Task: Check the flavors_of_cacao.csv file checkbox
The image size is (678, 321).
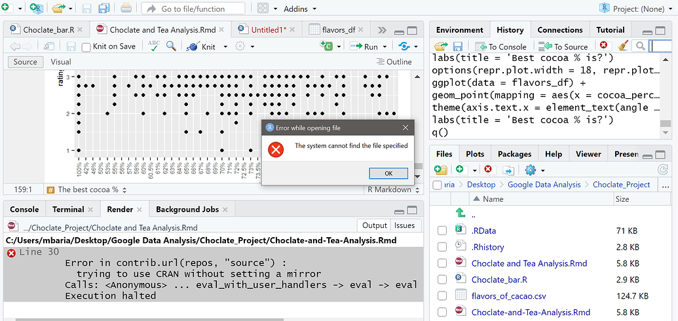Action: pyautogui.click(x=442, y=296)
